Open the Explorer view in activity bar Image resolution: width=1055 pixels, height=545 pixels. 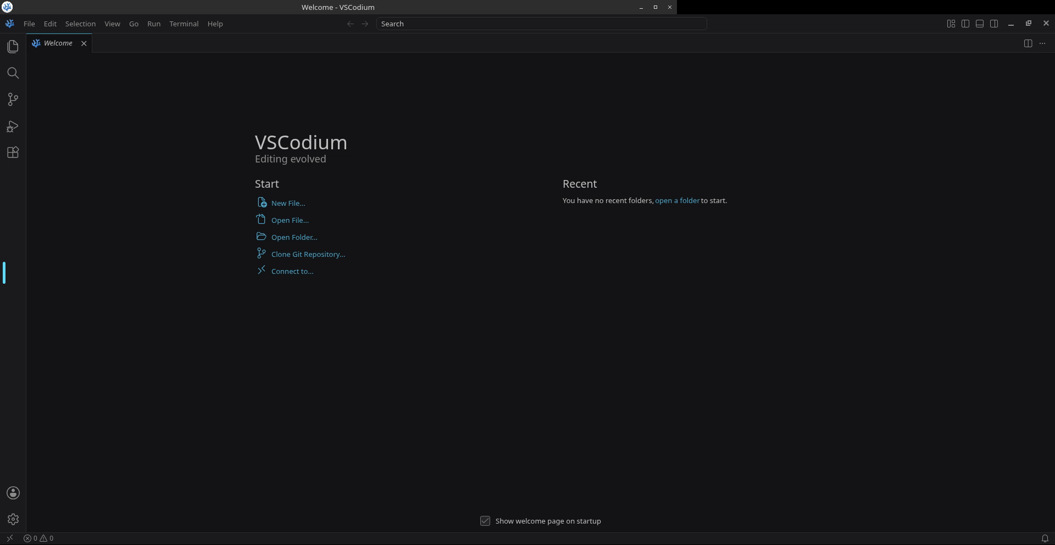(13, 47)
